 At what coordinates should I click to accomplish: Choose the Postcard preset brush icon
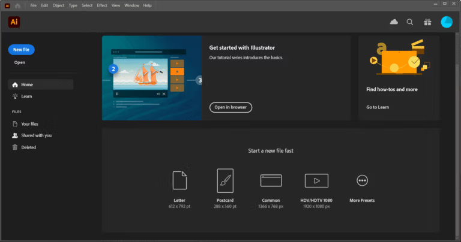[x=225, y=180]
